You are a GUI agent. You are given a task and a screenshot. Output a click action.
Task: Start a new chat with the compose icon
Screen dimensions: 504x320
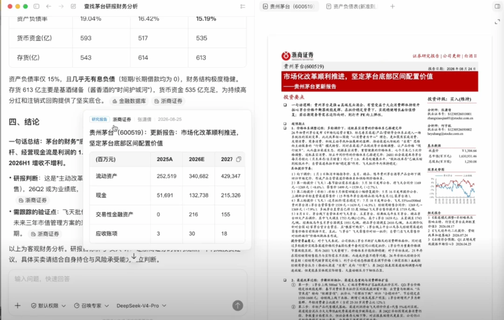73,7
